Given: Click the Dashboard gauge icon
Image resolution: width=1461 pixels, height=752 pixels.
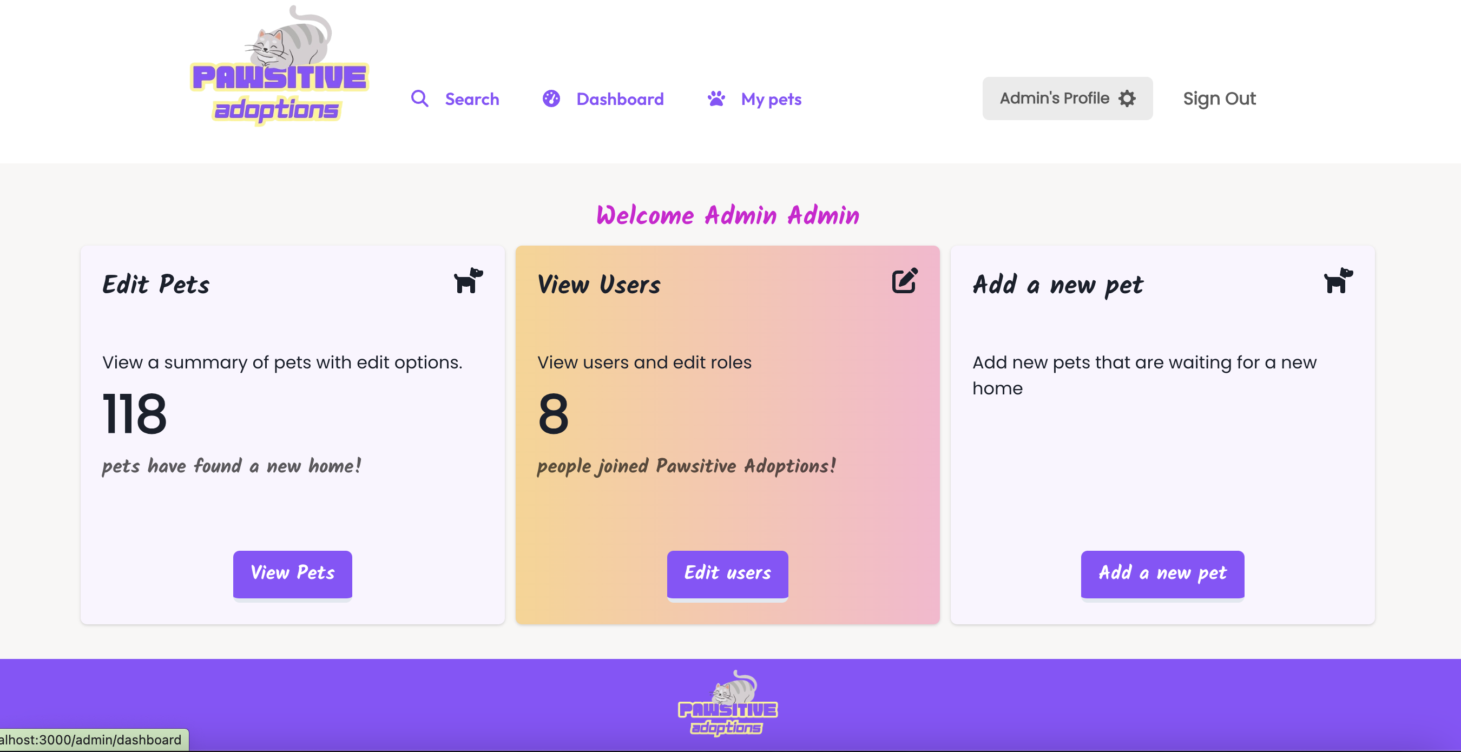Looking at the screenshot, I should (551, 98).
